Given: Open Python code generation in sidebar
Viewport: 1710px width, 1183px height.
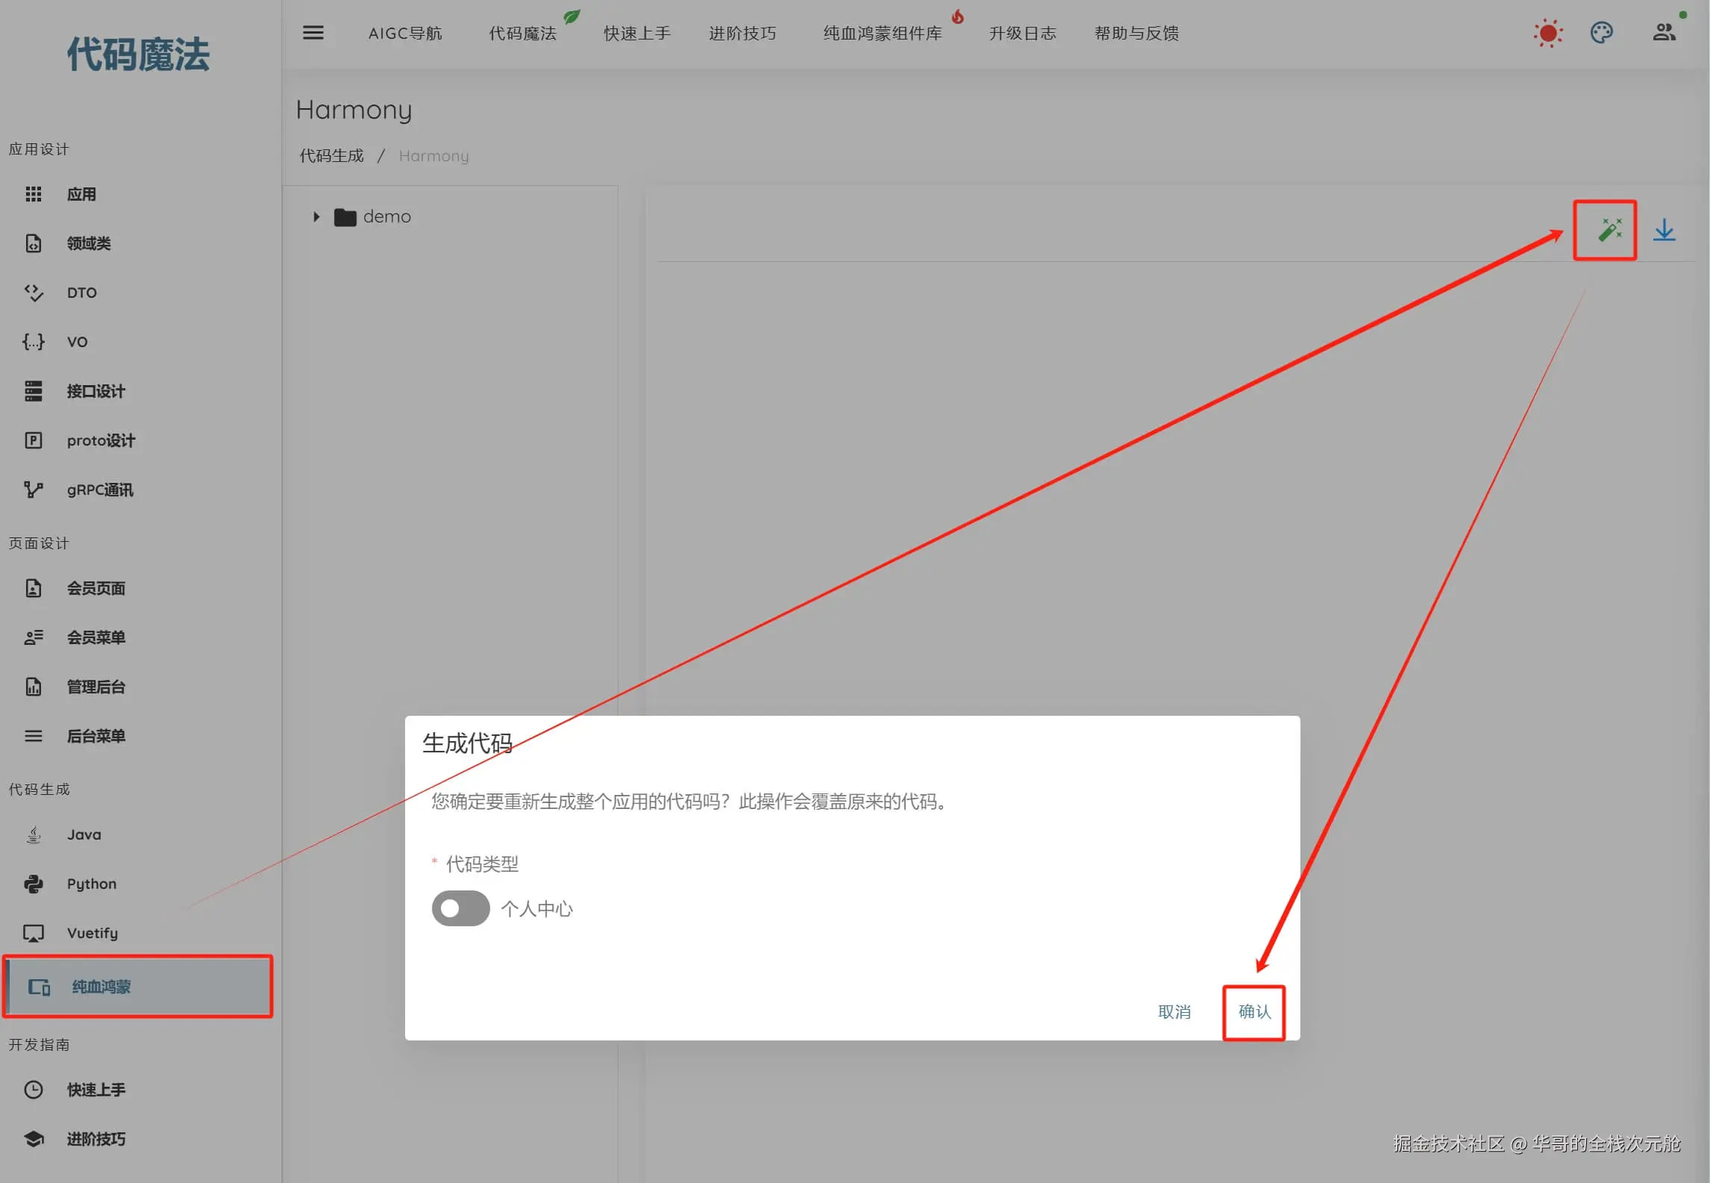Looking at the screenshot, I should [x=91, y=884].
